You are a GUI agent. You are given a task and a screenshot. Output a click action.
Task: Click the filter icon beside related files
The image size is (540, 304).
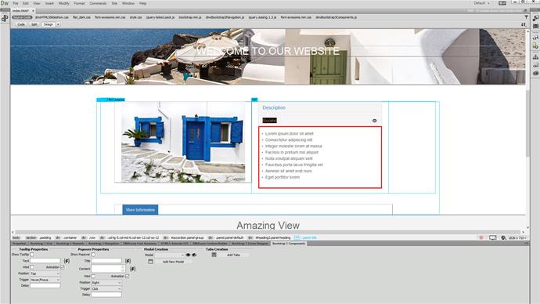tap(526, 17)
